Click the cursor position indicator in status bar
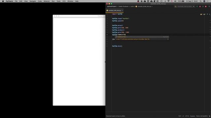 (180, 116)
